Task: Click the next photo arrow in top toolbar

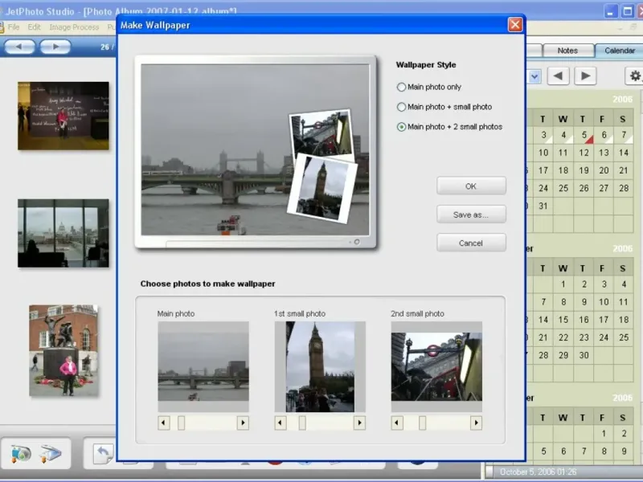Action: 55,47
